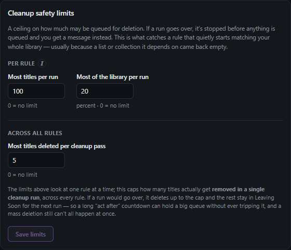291x250 pixels.
Task: Click the PER RULE section header text
Action: (21, 63)
